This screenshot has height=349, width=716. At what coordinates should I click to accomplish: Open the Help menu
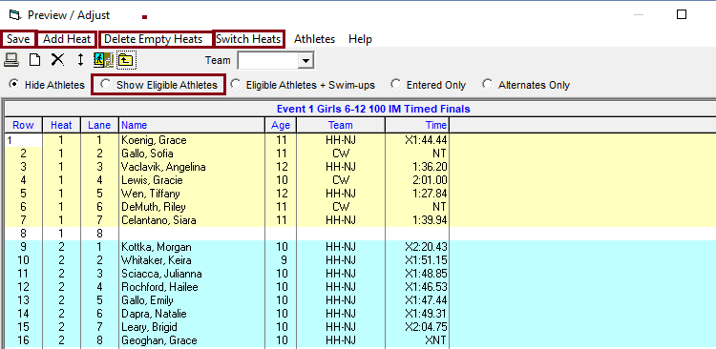pyautogui.click(x=360, y=39)
